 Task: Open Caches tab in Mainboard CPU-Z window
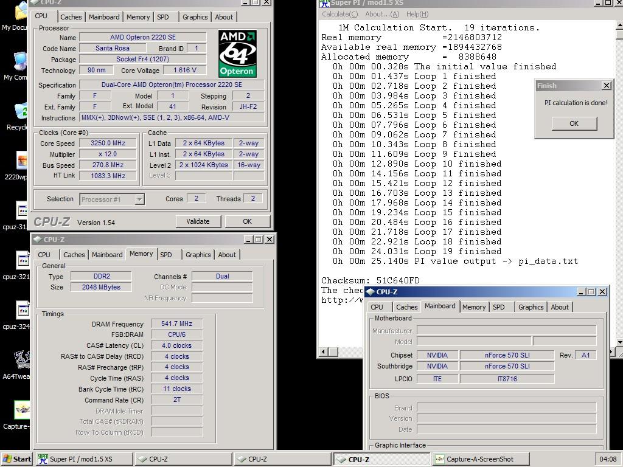point(407,307)
